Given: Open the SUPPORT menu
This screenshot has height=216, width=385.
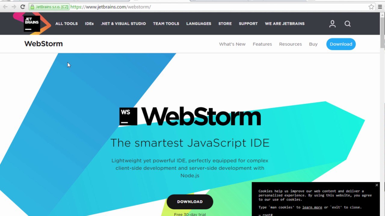Looking at the screenshot, I should [x=248, y=24].
